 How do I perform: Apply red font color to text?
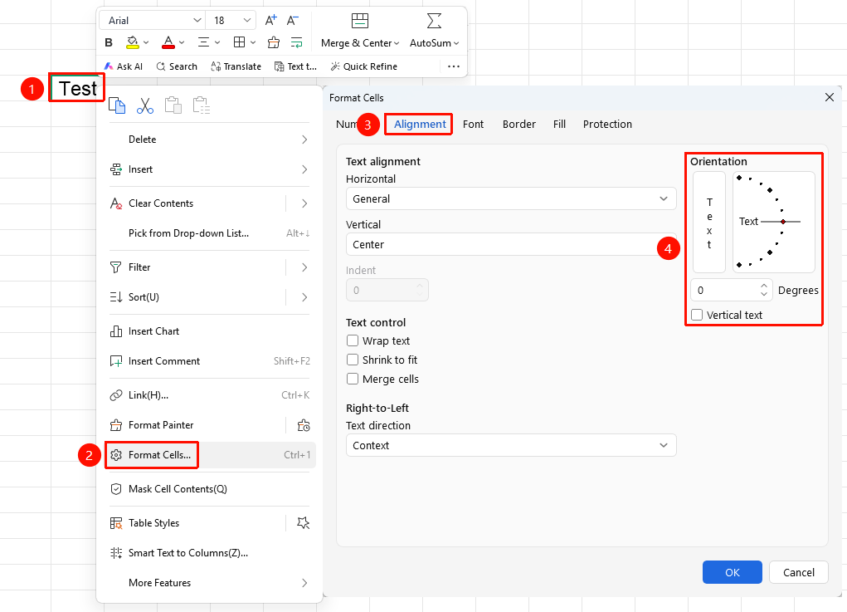(x=168, y=42)
